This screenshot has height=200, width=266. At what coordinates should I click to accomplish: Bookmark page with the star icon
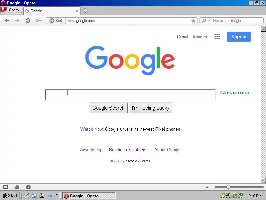click(x=193, y=21)
